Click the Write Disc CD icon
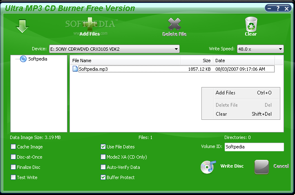This screenshot has height=195, width=295. pos(208,167)
